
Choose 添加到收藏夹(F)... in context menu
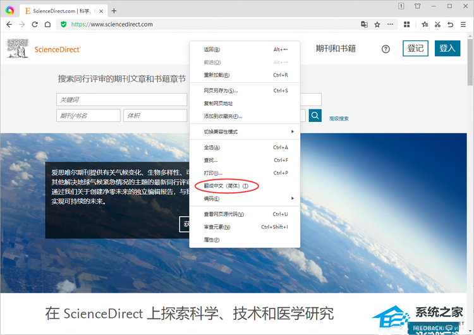pos(245,116)
